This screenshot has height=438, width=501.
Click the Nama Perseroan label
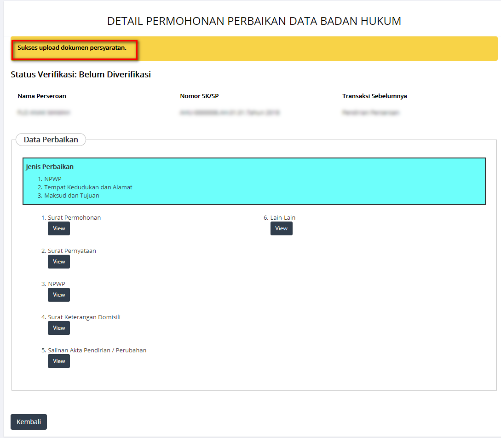click(42, 96)
